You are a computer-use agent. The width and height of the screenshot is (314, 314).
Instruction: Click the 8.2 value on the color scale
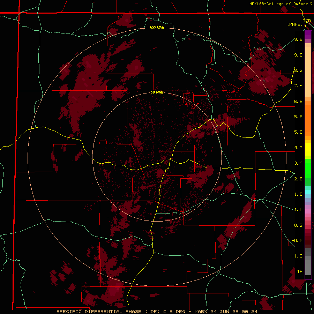point(298,70)
